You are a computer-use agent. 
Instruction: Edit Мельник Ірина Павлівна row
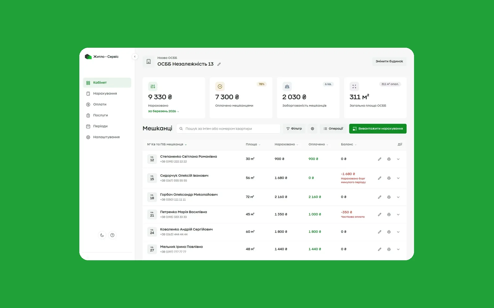[x=379, y=249]
